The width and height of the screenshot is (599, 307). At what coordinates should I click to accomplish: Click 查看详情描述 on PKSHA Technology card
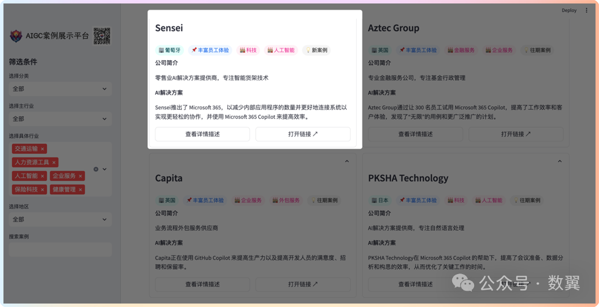415,284
